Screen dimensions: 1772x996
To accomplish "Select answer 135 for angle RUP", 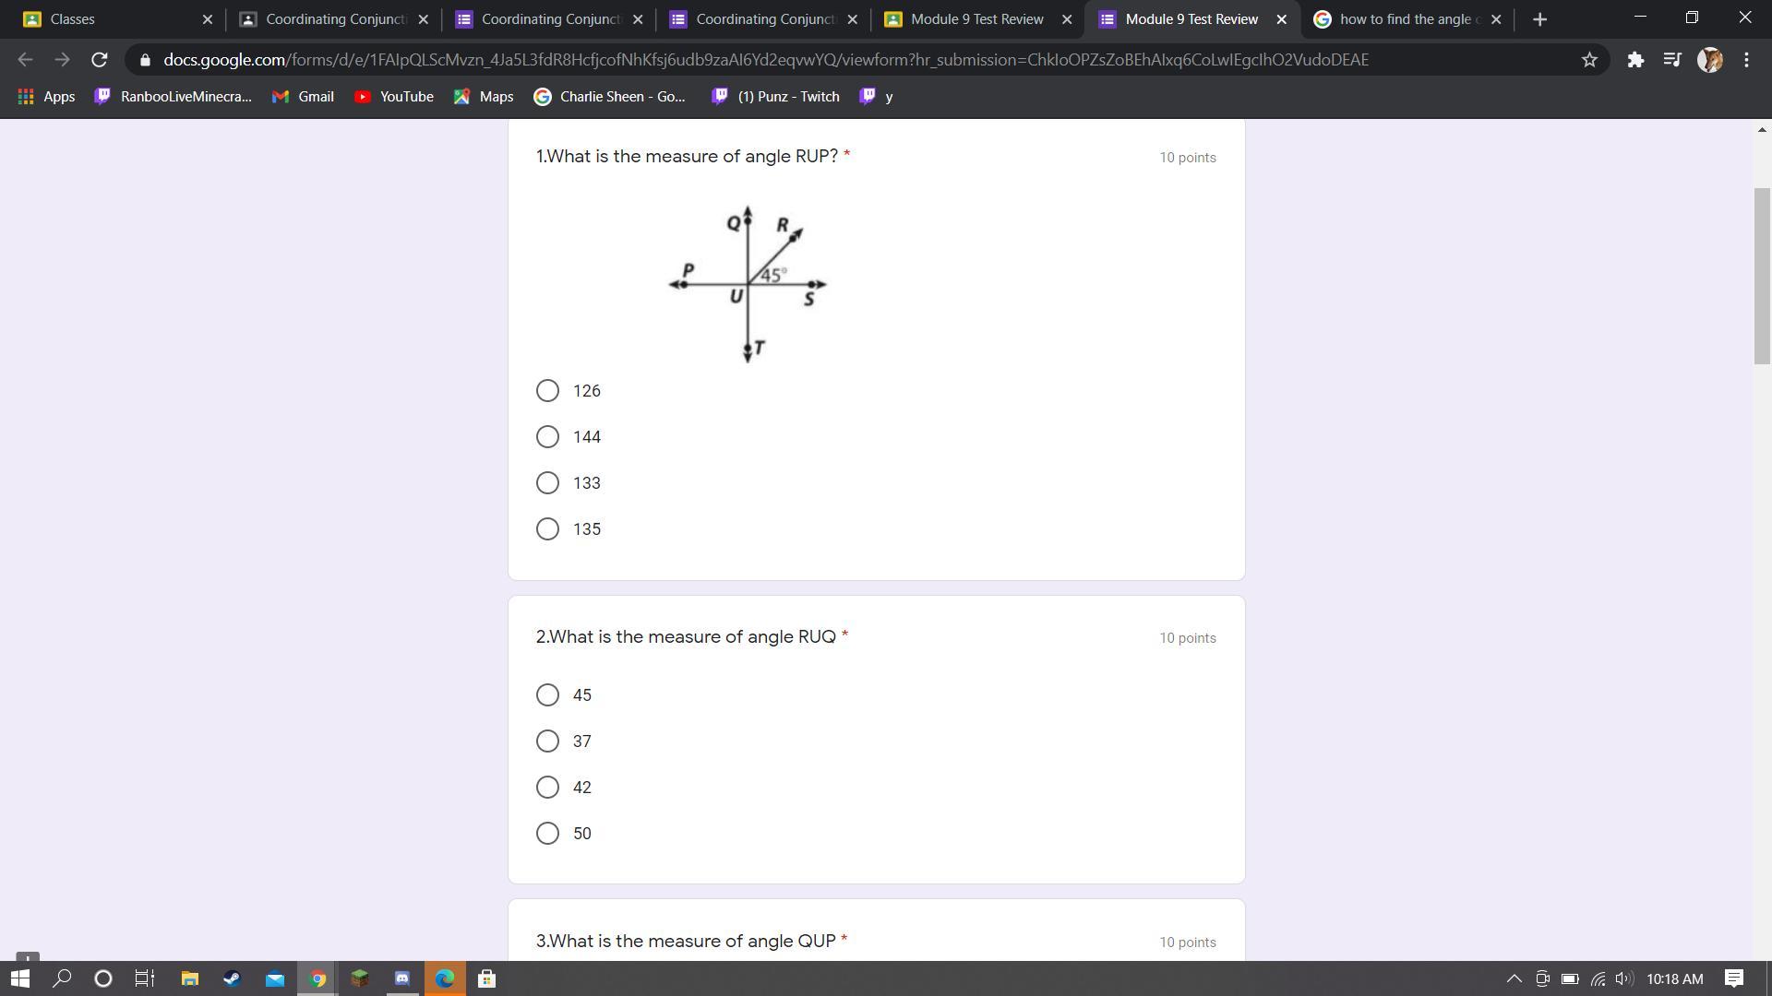I will (547, 528).
